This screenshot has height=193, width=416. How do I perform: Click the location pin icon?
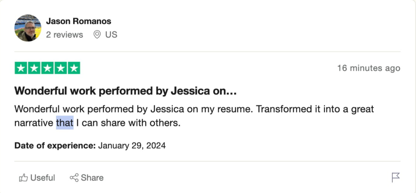[97, 35]
